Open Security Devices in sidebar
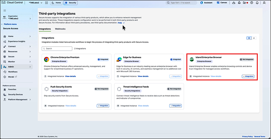This screenshot has height=139, width=271. pos(17,94)
